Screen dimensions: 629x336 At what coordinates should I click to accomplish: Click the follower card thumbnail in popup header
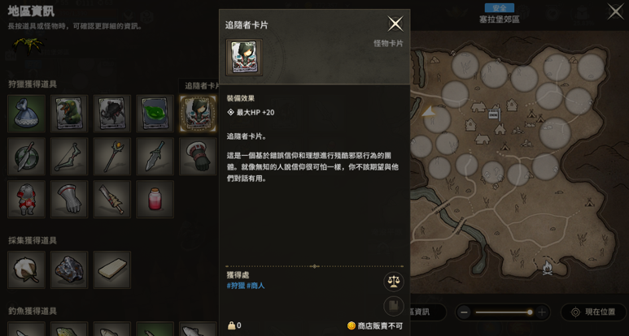[244, 57]
